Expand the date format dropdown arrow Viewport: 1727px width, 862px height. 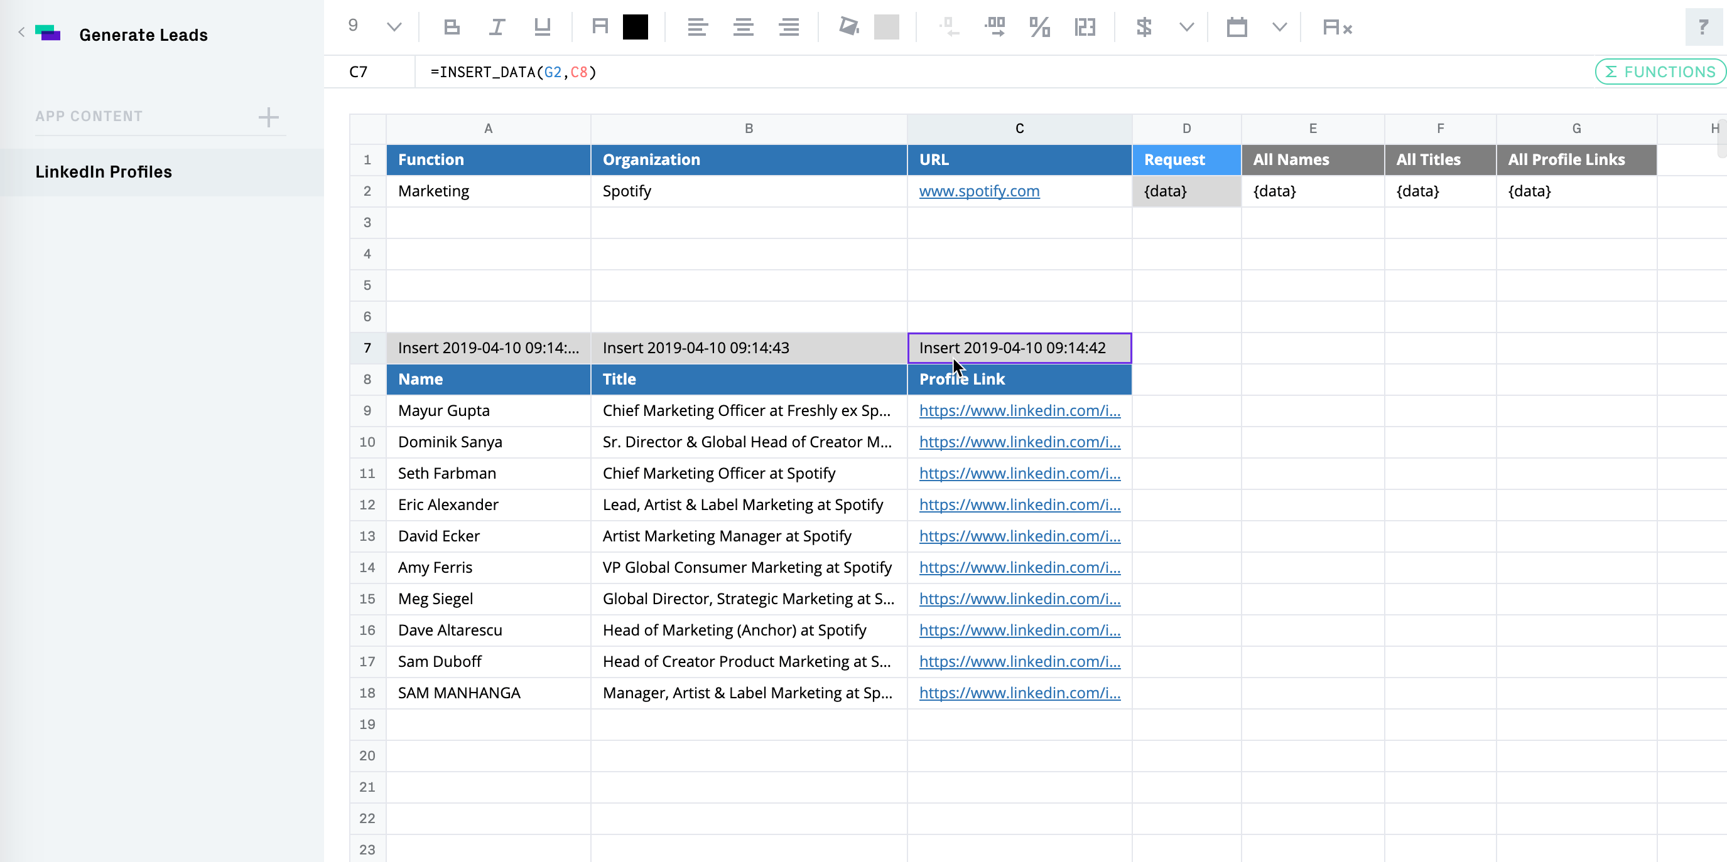point(1279,28)
